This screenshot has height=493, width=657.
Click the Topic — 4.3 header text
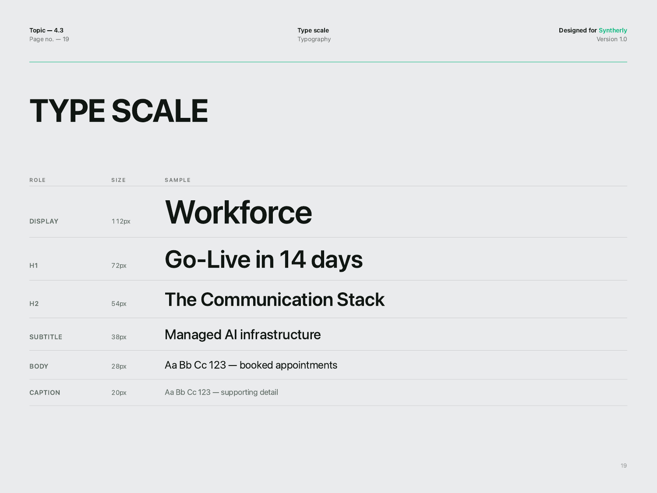(46, 30)
